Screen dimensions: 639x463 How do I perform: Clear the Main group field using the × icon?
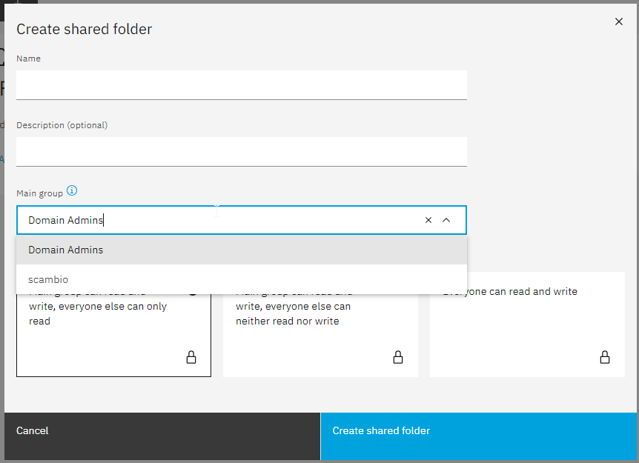coord(428,219)
